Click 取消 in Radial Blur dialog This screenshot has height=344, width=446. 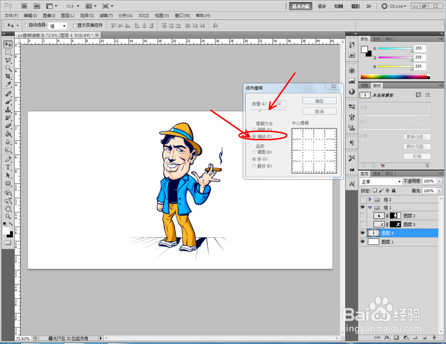(x=319, y=111)
